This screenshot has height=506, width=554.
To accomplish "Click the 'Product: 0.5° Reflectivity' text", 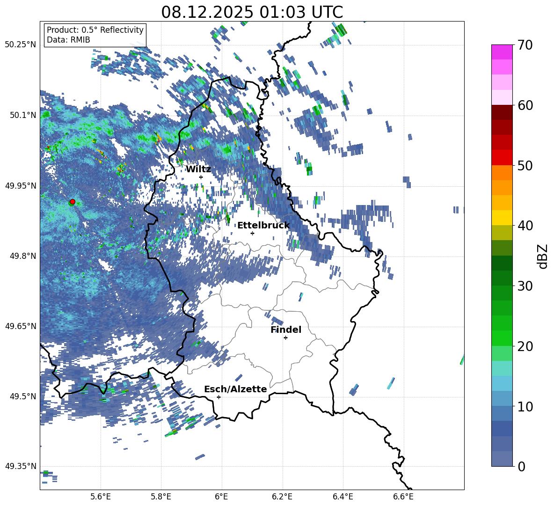I will 95,30.
